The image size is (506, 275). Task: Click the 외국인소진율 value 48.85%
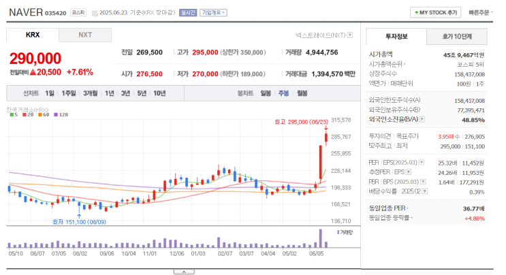pos(473,120)
